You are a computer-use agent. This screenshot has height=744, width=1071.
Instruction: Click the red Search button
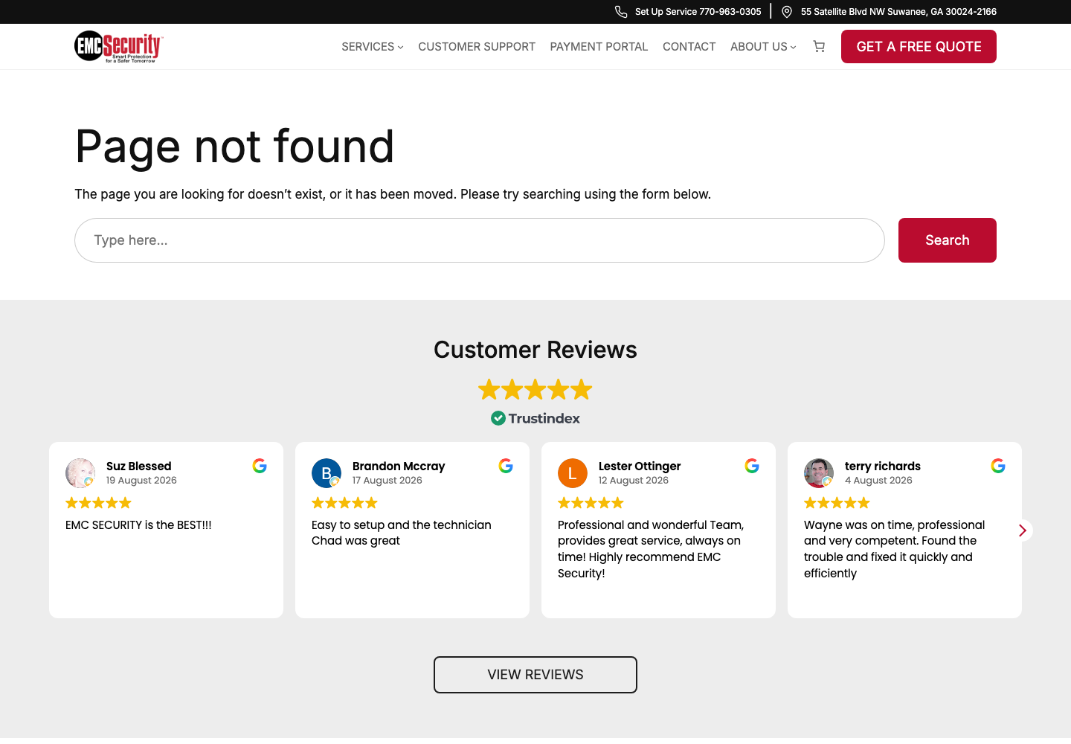(948, 240)
